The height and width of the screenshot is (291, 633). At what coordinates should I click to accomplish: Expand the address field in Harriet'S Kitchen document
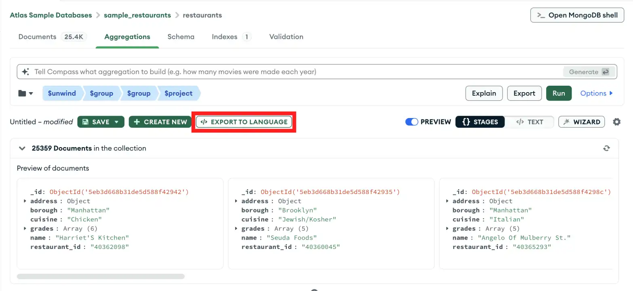point(25,201)
